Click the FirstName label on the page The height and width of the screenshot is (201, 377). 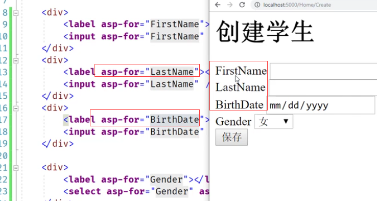[241, 71]
